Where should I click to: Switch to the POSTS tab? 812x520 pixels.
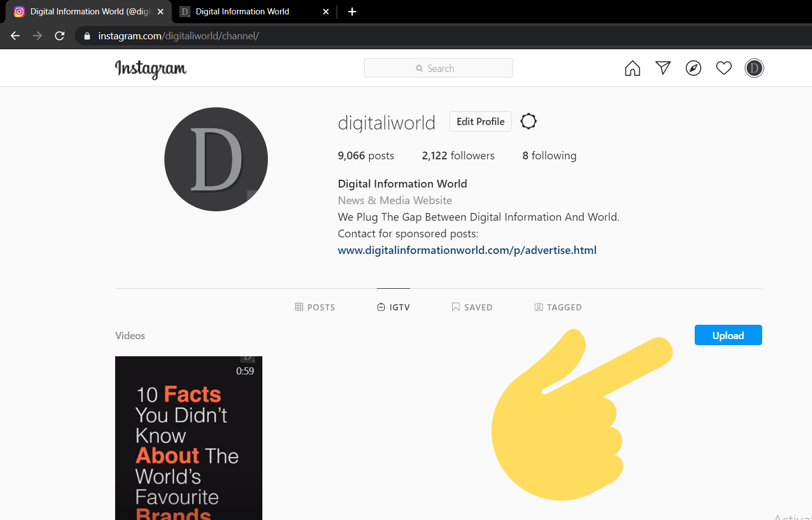tap(314, 307)
